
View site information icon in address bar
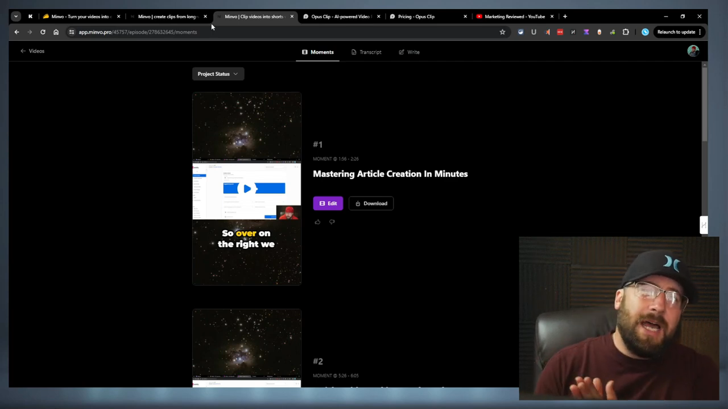click(x=71, y=32)
